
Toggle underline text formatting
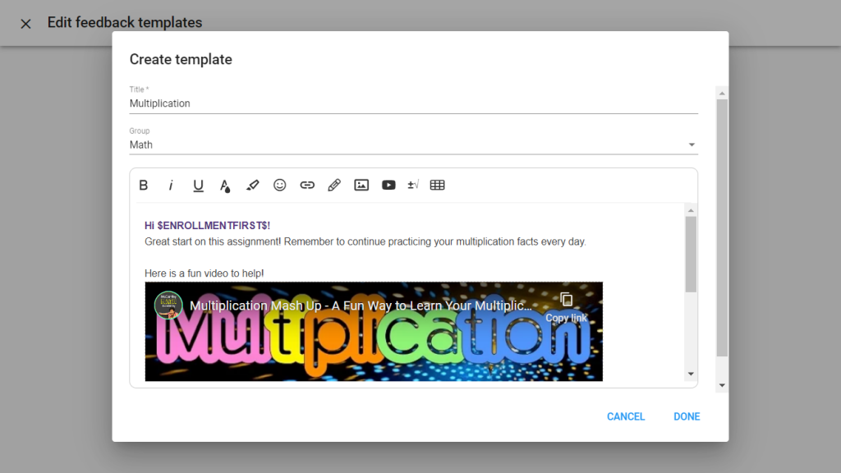(x=198, y=186)
